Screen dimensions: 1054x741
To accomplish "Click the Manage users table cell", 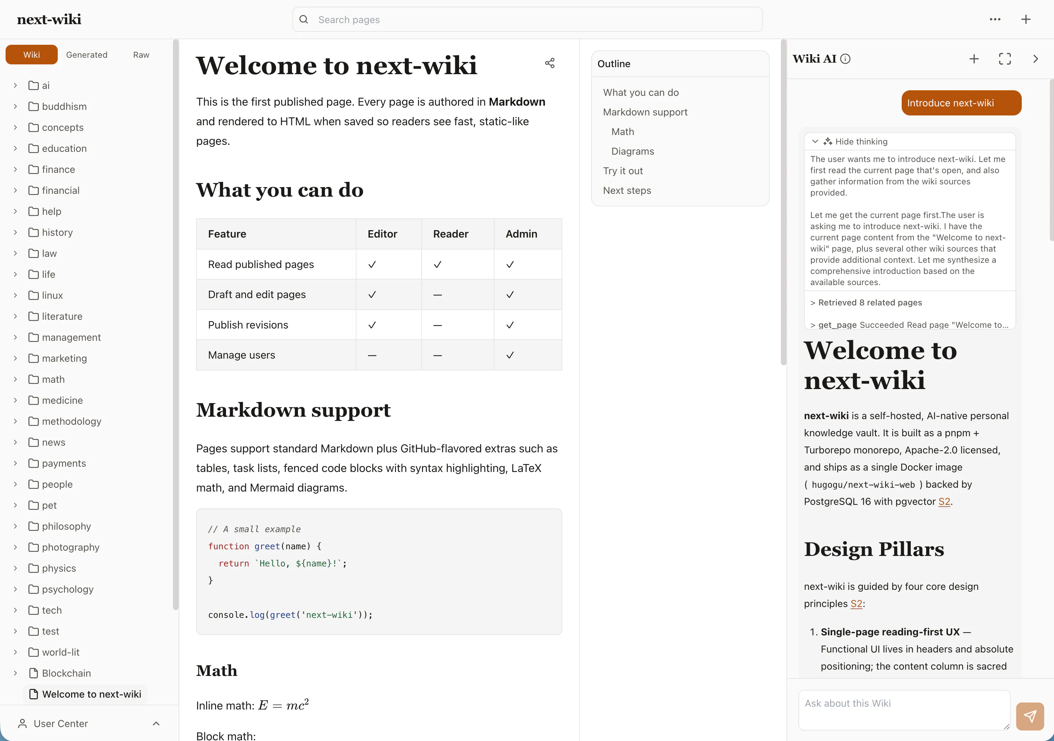I will coord(276,355).
